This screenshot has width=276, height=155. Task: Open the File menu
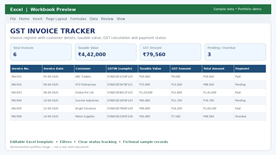click(x=13, y=19)
